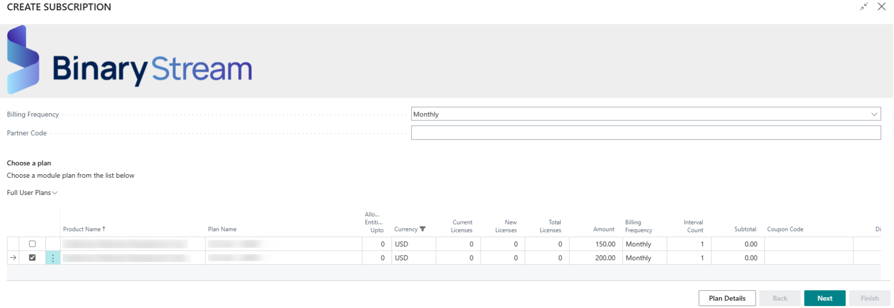Viewport: 894px width, 308px height.
Task: Sort by the Product Name column header
Action: [84, 229]
